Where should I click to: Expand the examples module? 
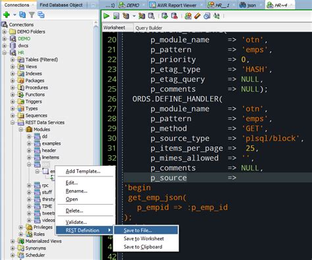pos(29,143)
